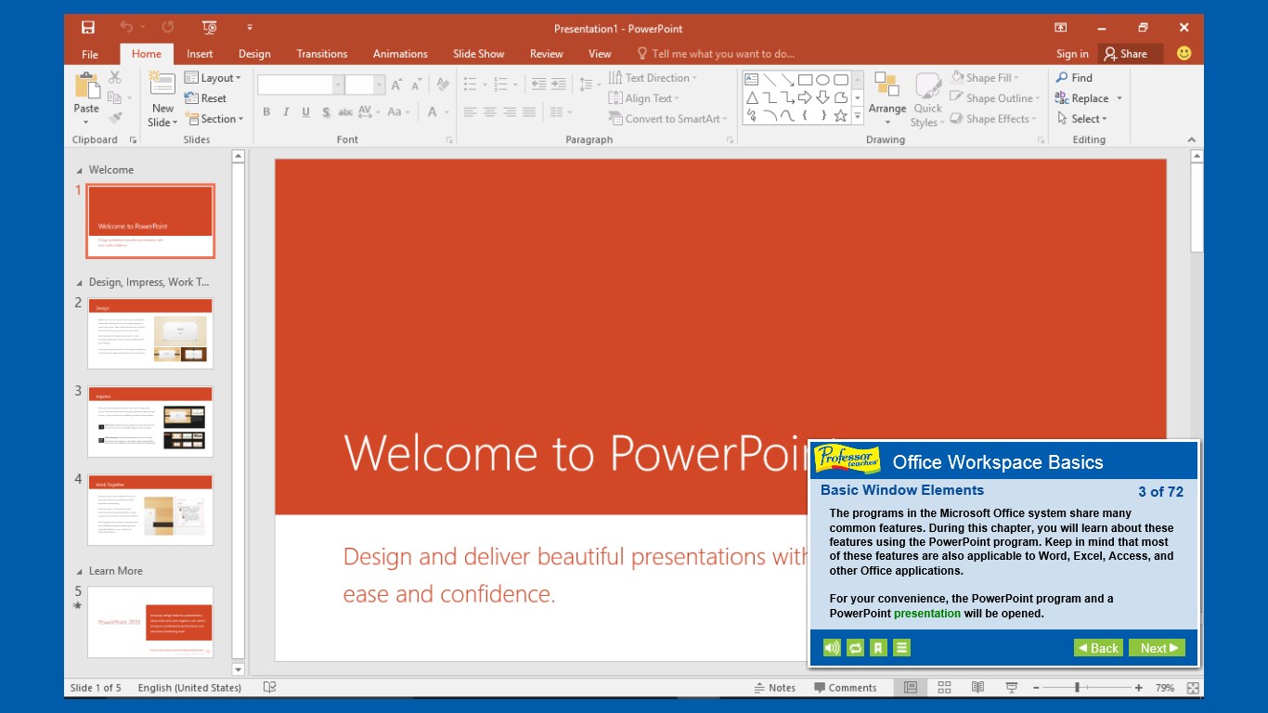Toggle Strikethrough formatting
The width and height of the screenshot is (1268, 713).
345,112
